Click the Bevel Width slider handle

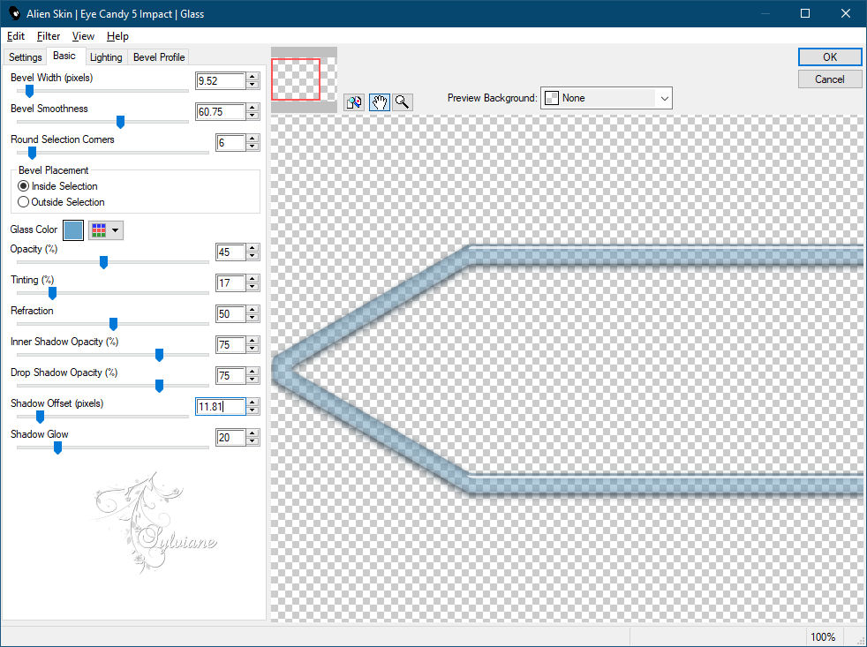pos(29,91)
